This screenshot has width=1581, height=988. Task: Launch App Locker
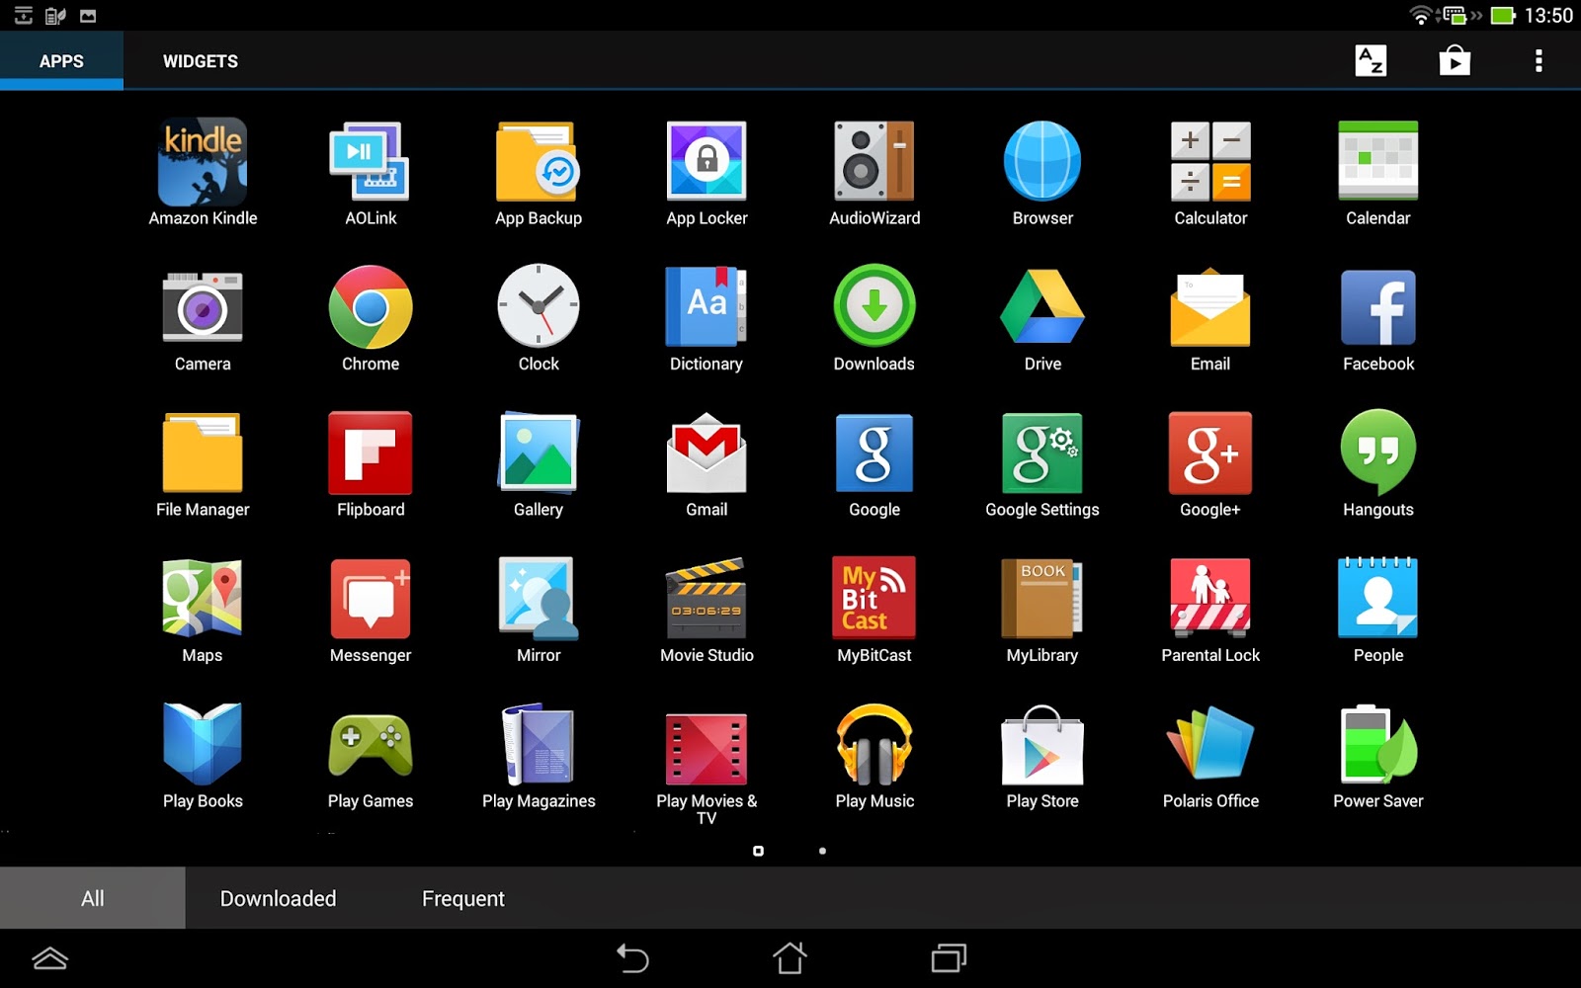tap(707, 173)
